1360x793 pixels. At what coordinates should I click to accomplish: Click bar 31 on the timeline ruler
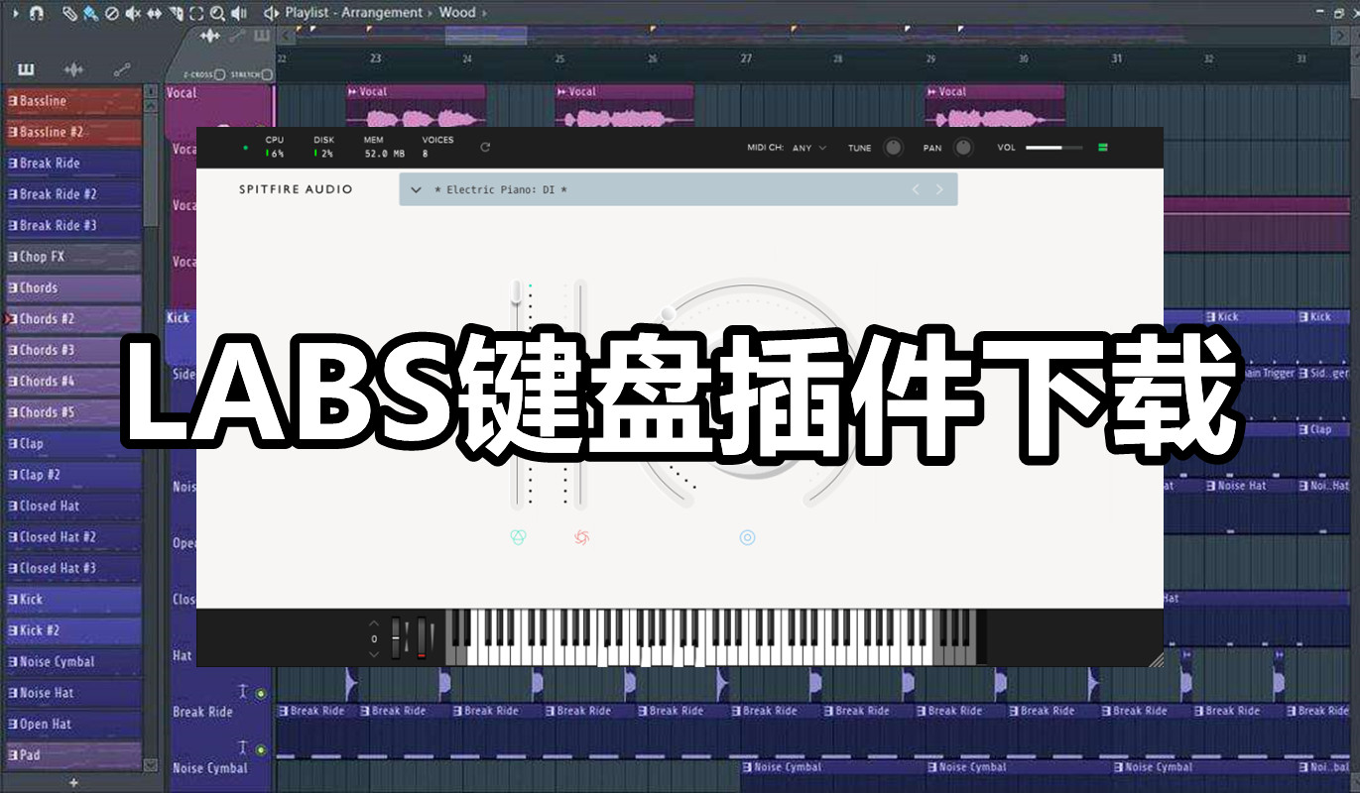1116,59
